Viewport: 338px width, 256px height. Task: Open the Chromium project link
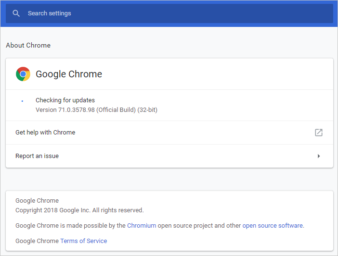tap(142, 225)
